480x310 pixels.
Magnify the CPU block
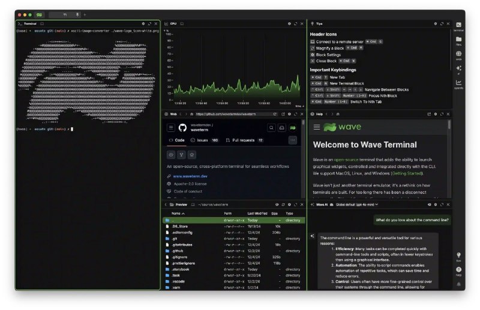(295, 23)
